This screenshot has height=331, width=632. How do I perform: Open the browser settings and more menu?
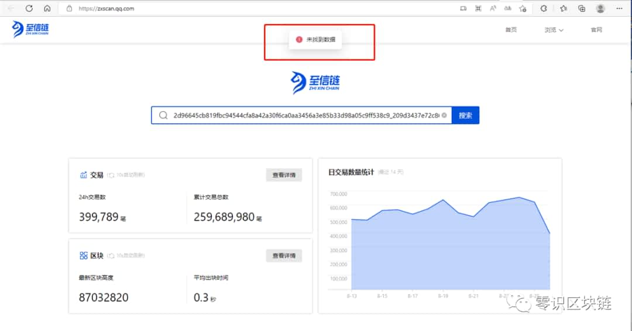click(620, 8)
